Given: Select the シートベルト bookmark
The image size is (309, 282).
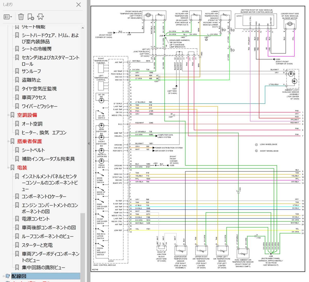Looking at the screenshot, I should (33, 150).
